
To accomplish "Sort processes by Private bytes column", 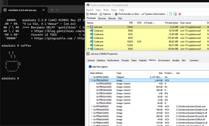I will click(171, 23).
